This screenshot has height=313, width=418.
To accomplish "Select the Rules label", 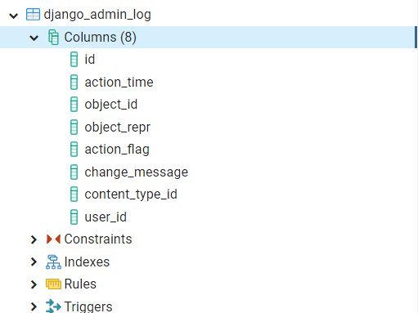I will click(80, 284).
